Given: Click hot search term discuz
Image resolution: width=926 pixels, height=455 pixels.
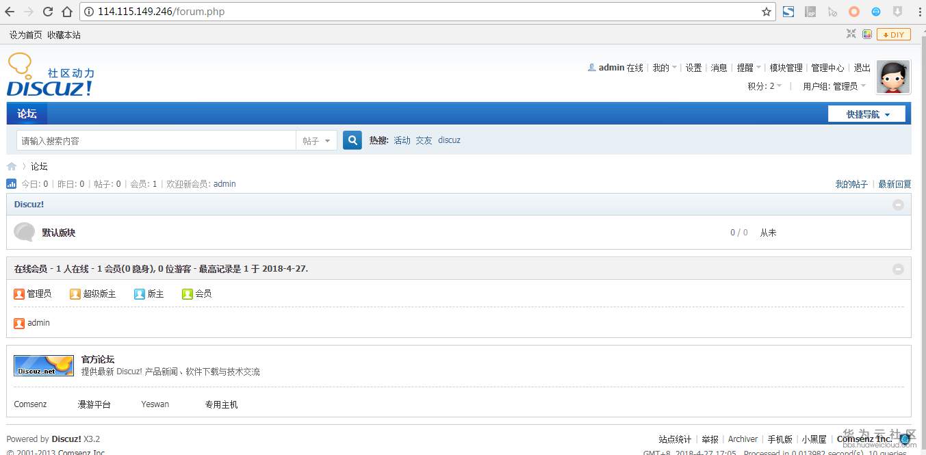Looking at the screenshot, I should tap(449, 140).
